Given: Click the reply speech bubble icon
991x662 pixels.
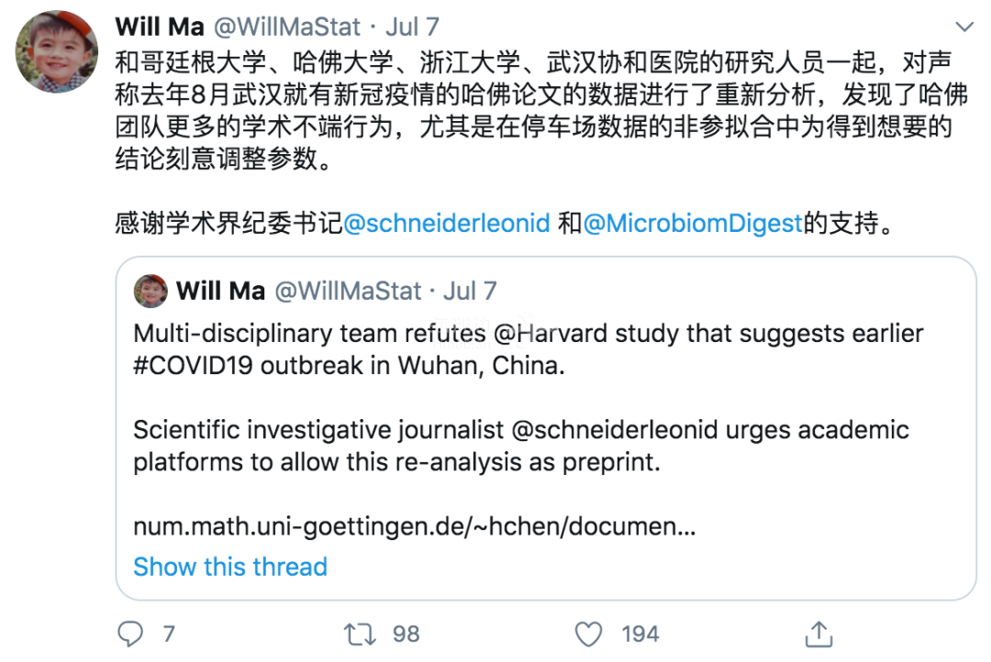Looking at the screenshot, I should [132, 634].
